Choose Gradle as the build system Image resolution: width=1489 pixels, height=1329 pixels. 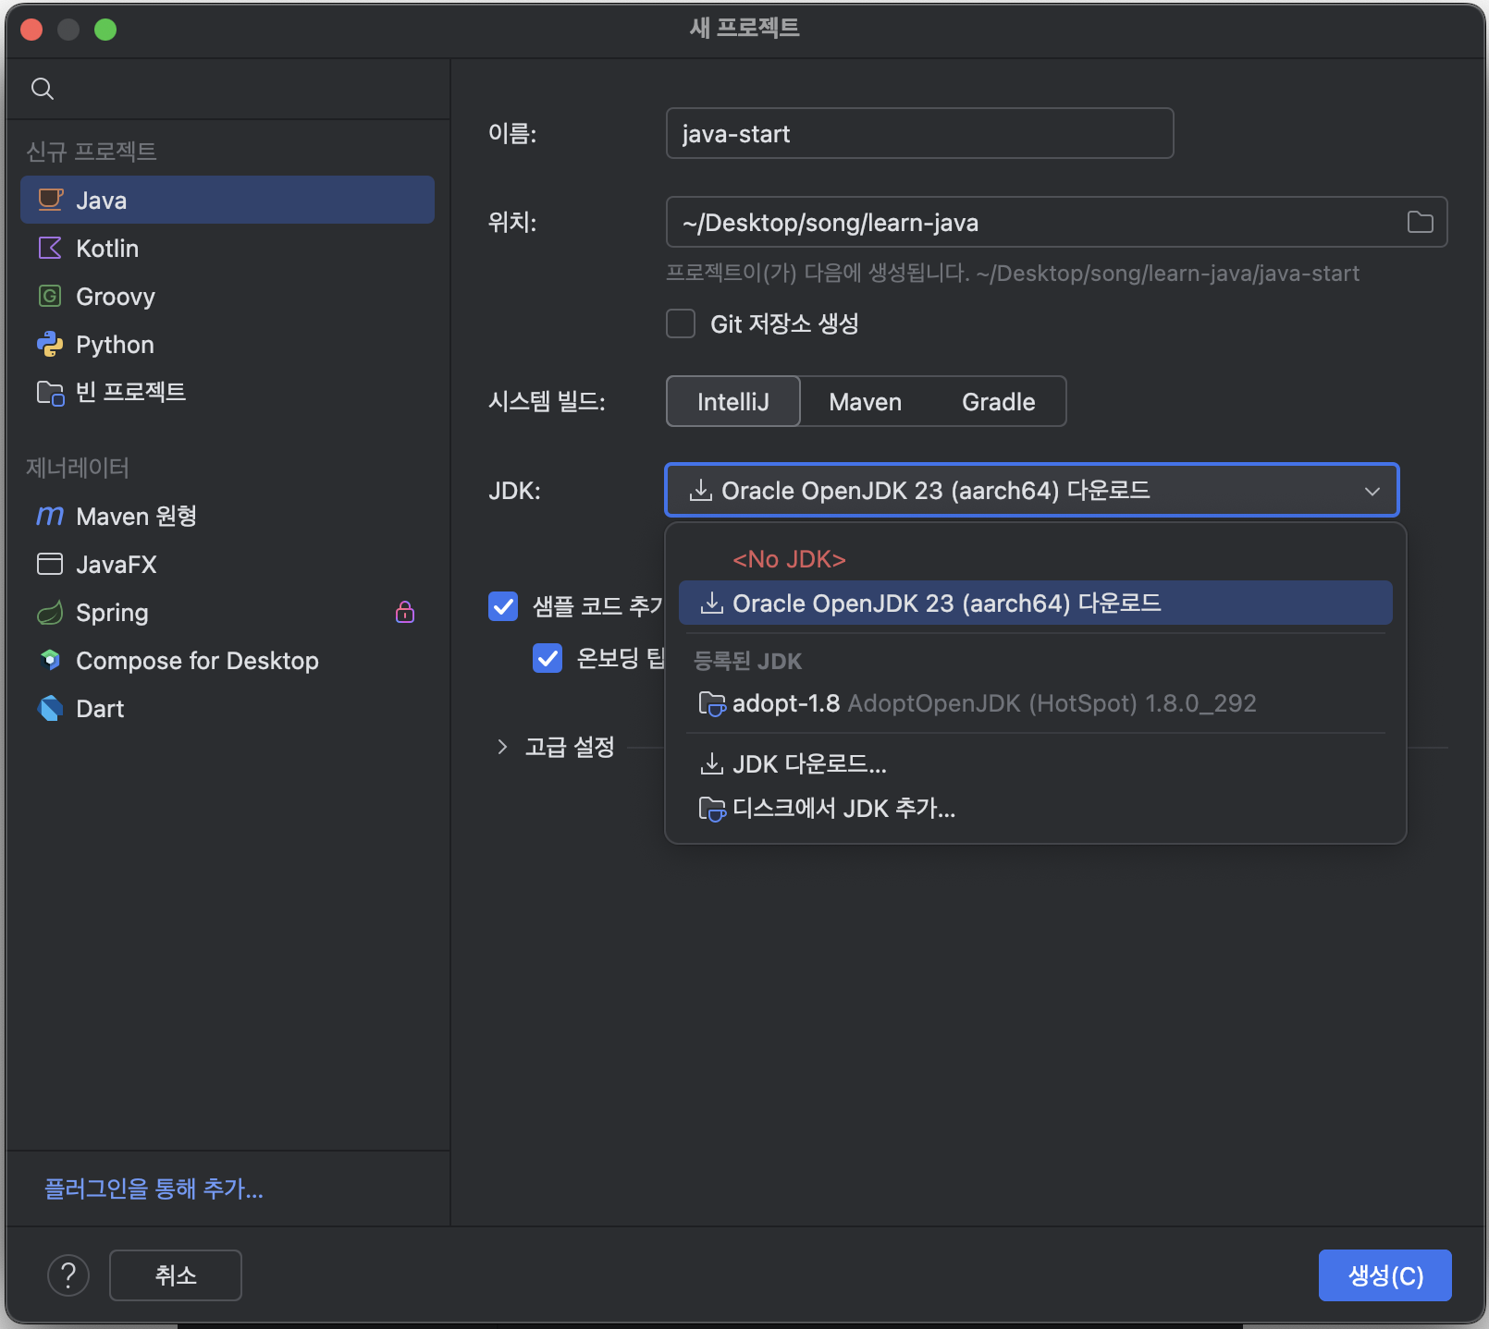(x=999, y=401)
